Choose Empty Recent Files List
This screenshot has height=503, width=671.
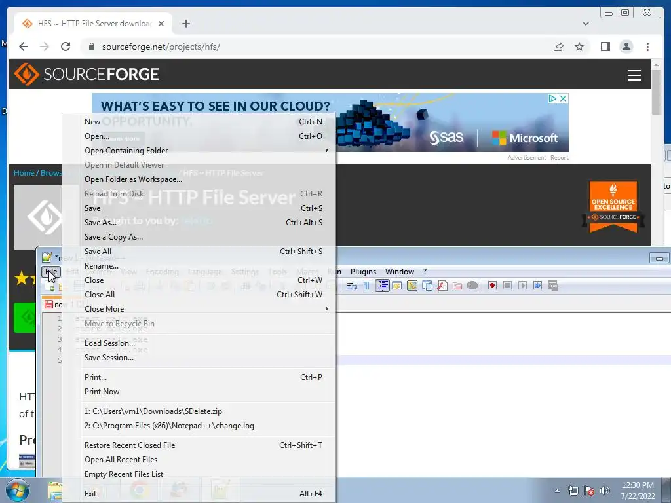199,474
